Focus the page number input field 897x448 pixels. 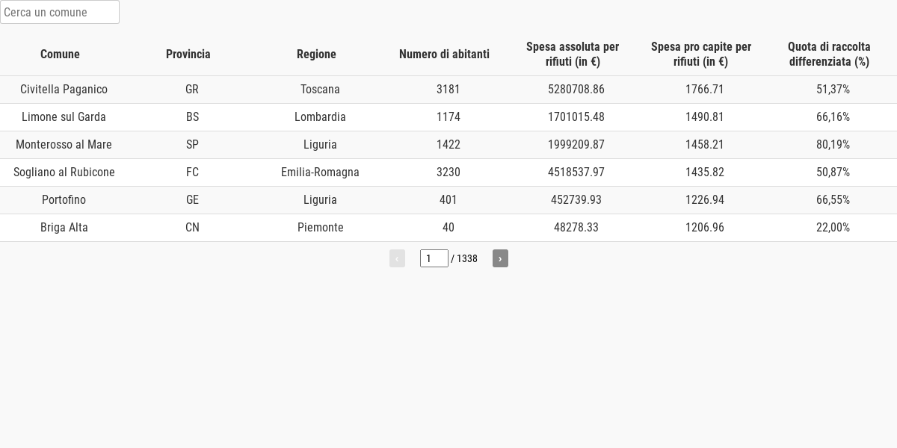coord(434,258)
